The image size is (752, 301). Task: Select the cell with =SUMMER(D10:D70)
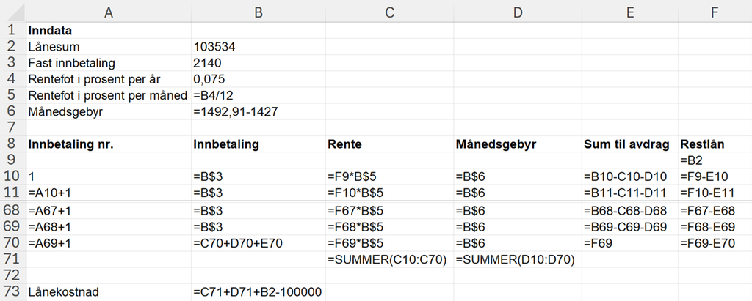click(x=516, y=259)
